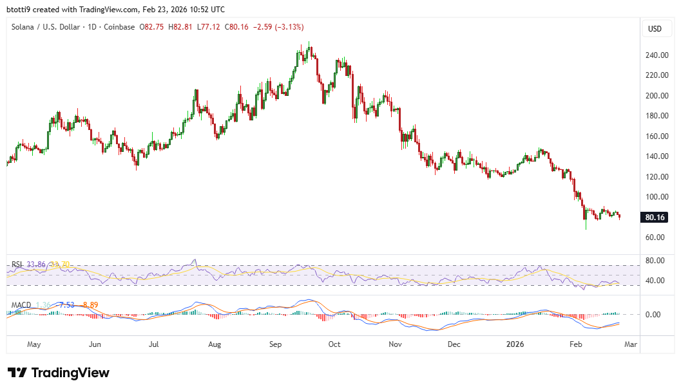The width and height of the screenshot is (681, 392).
Task: Click the 100.00 price axis label
Action: coord(657,197)
